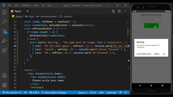
Task: Click line number 27 in gutter
Action: 15,70
